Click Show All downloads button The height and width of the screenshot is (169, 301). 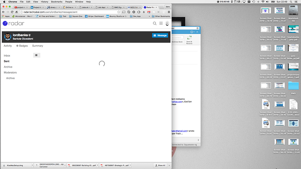160,166
